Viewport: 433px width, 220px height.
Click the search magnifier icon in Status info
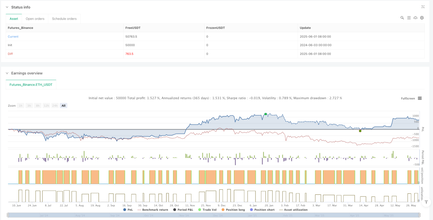[x=402, y=18]
